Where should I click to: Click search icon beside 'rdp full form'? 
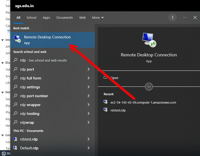pos(15,78)
